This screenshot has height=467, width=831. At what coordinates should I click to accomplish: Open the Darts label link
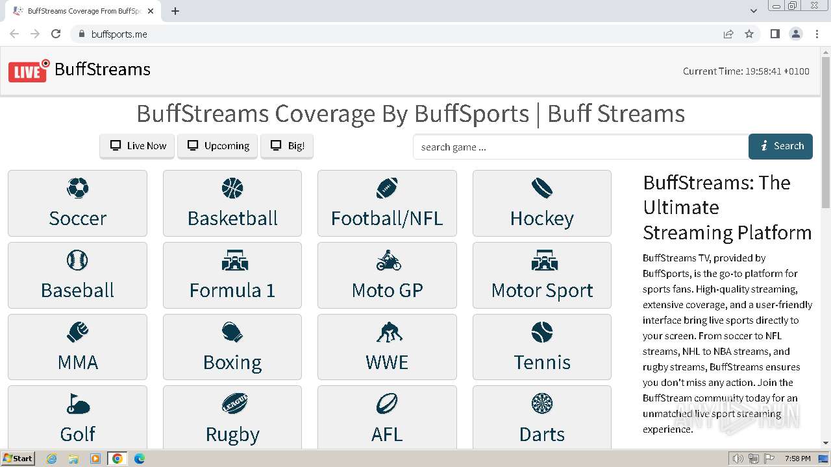point(542,434)
